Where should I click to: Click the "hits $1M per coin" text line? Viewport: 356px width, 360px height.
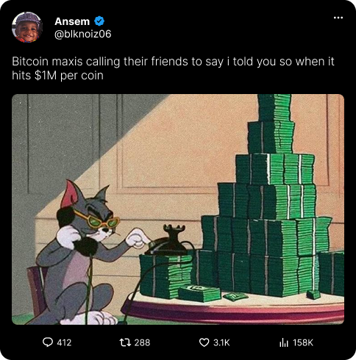point(57,76)
